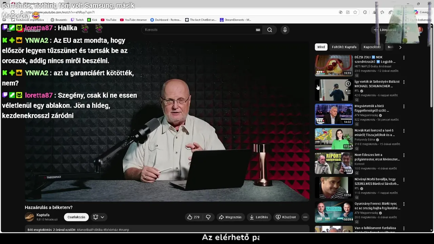Open Kick bookmark in favorites bar

(92, 20)
